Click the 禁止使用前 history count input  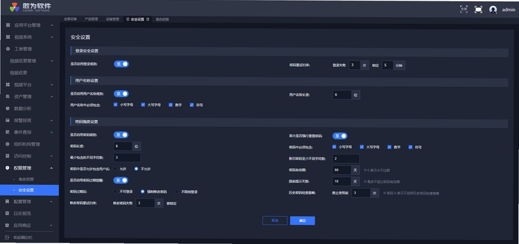pyautogui.click(x=361, y=193)
